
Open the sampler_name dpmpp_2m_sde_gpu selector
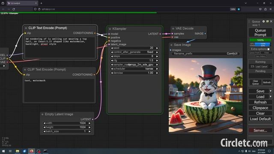click(134, 65)
